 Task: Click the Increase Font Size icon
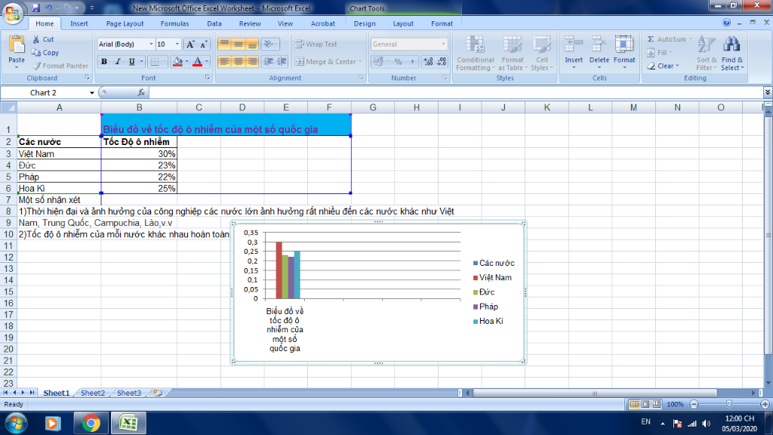(x=190, y=45)
